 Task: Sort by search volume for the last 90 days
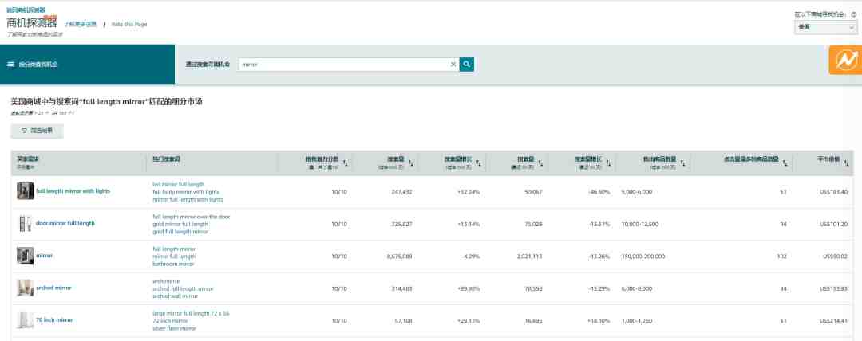[541, 163]
